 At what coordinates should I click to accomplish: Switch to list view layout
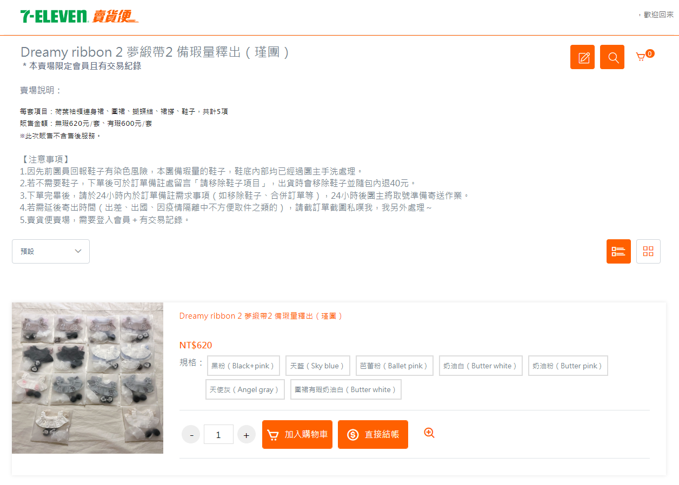tap(618, 251)
